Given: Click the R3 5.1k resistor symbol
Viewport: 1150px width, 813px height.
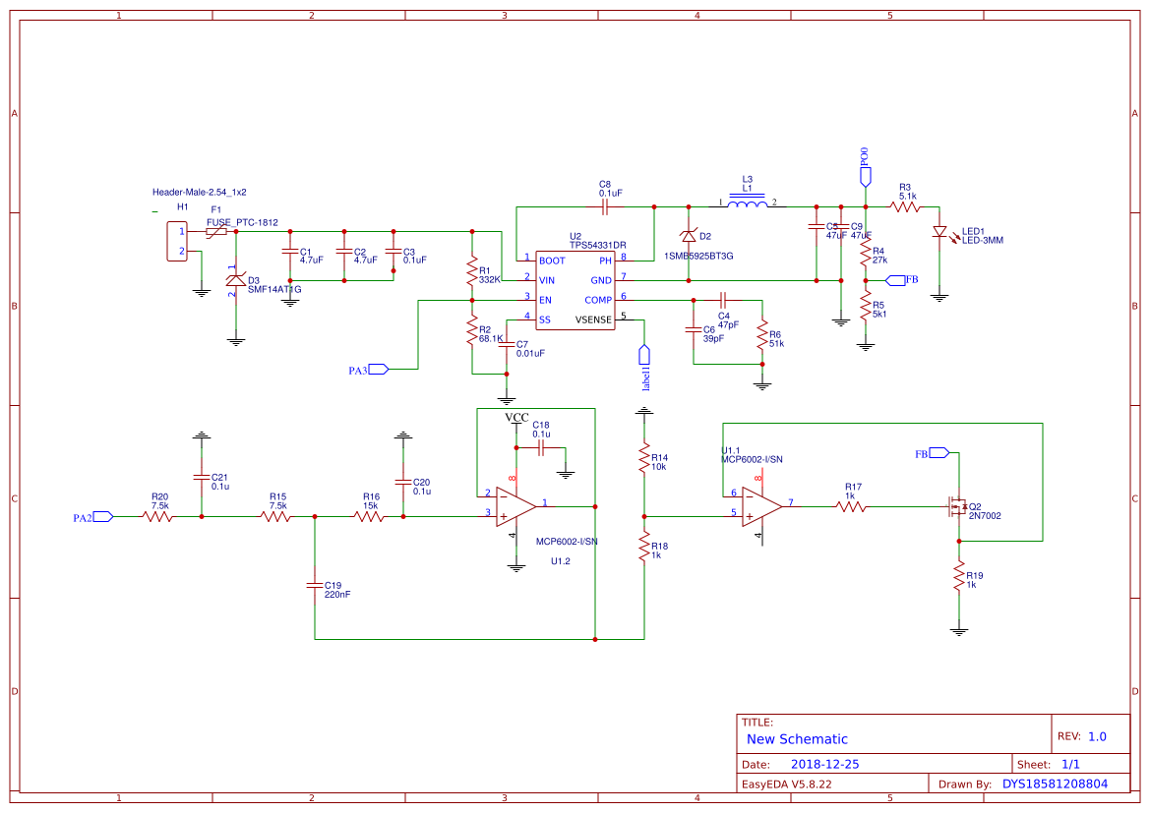Looking at the screenshot, I should (906, 207).
